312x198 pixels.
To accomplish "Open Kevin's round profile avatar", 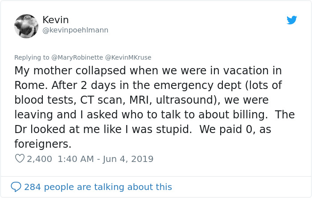I will point(26,26).
